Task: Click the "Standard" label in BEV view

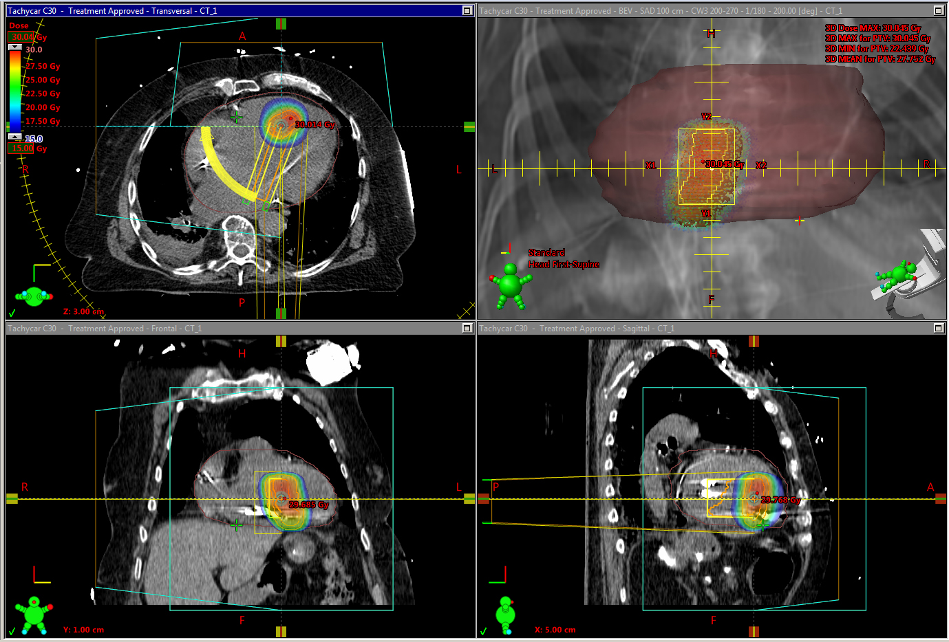Action: click(546, 253)
